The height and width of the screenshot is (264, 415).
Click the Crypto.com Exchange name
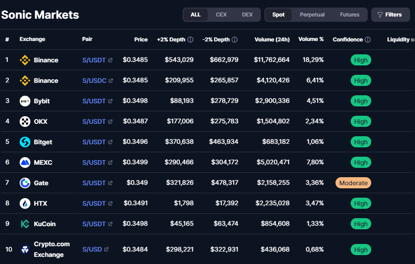[52, 249]
